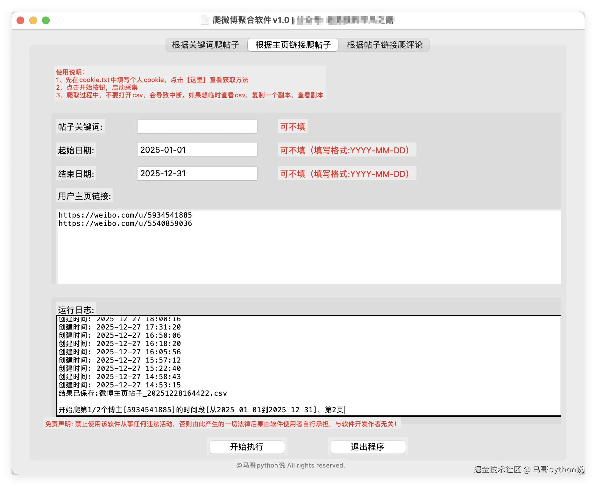Viewport: 596px width, 486px height.
Task: Click the 免责声明 disclaimer text
Action: (221, 424)
